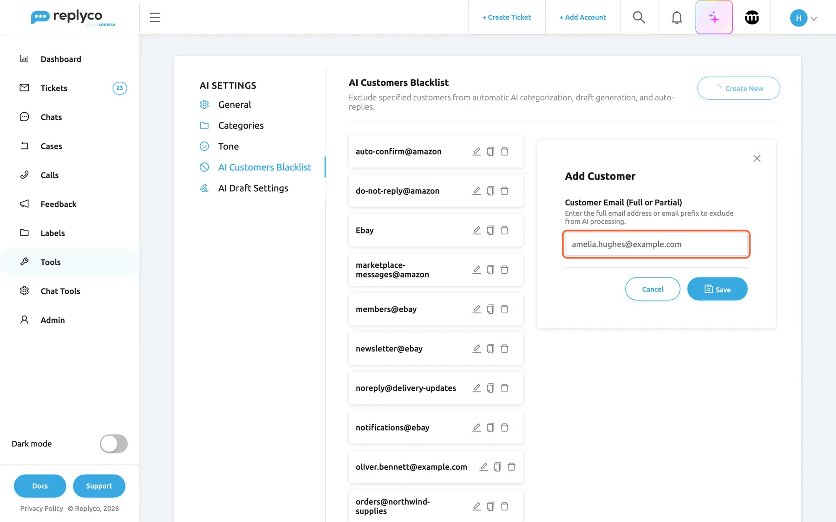Focus the Customer Email input field

click(x=656, y=244)
